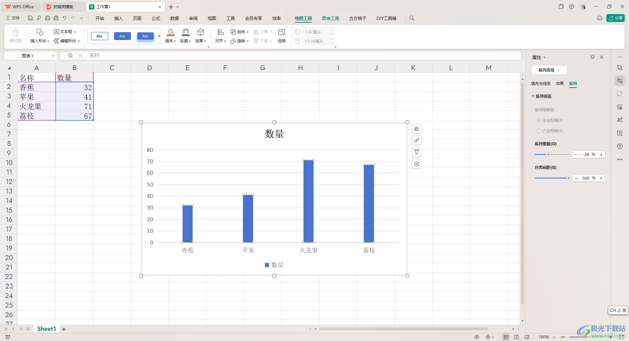Undo the last action
The height and width of the screenshot is (341, 629).
click(x=65, y=18)
